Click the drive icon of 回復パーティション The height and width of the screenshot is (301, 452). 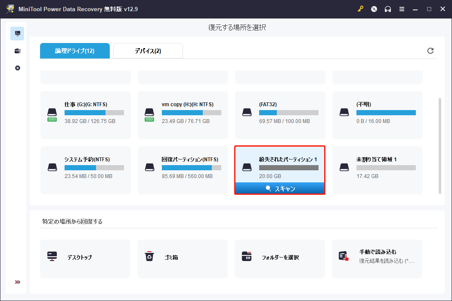click(149, 167)
